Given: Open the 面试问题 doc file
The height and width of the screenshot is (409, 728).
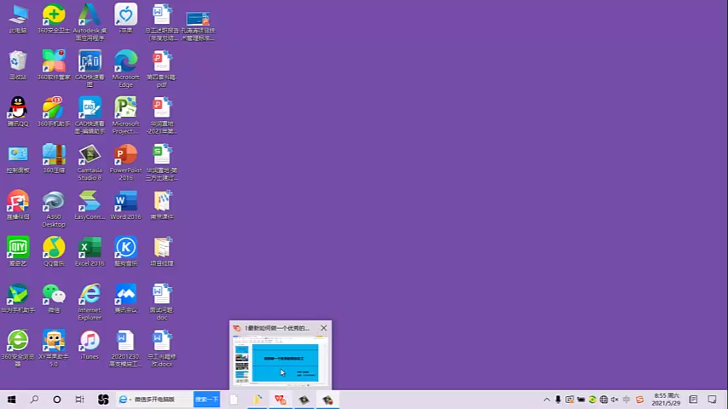Looking at the screenshot, I should [162, 302].
